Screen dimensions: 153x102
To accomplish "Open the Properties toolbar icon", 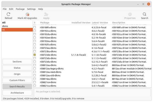I will coord(130,14).
